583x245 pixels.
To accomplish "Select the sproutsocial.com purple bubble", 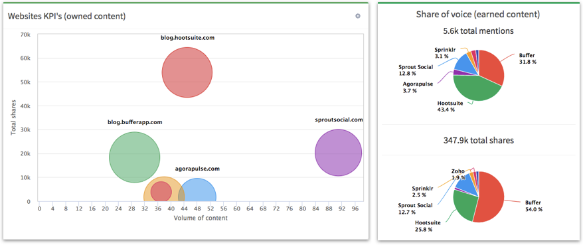I will pos(338,153).
